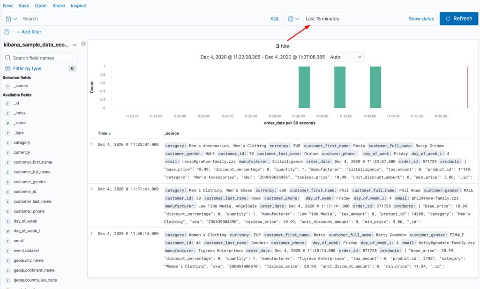The width and height of the screenshot is (480, 289).
Task: Toggle the Filter by type option
Action: pyautogui.click(x=27, y=68)
